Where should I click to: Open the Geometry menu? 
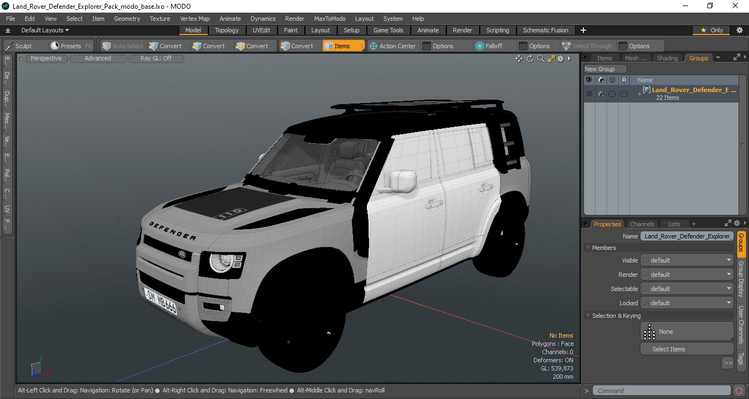coord(127,19)
